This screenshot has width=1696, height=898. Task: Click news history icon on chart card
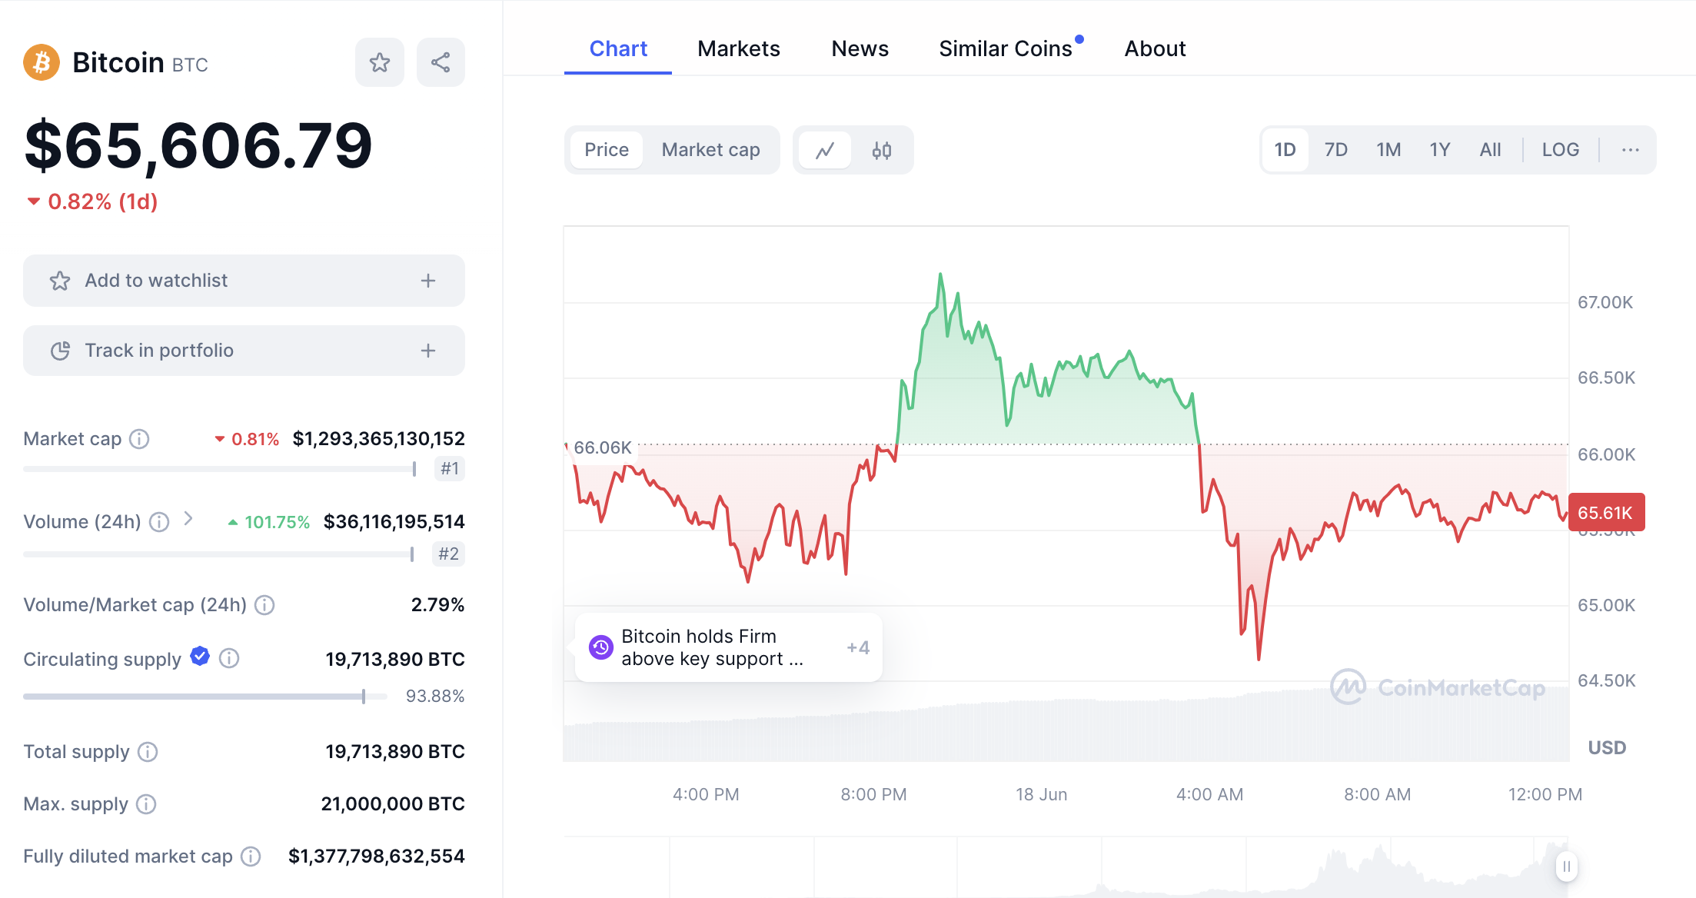(x=600, y=647)
